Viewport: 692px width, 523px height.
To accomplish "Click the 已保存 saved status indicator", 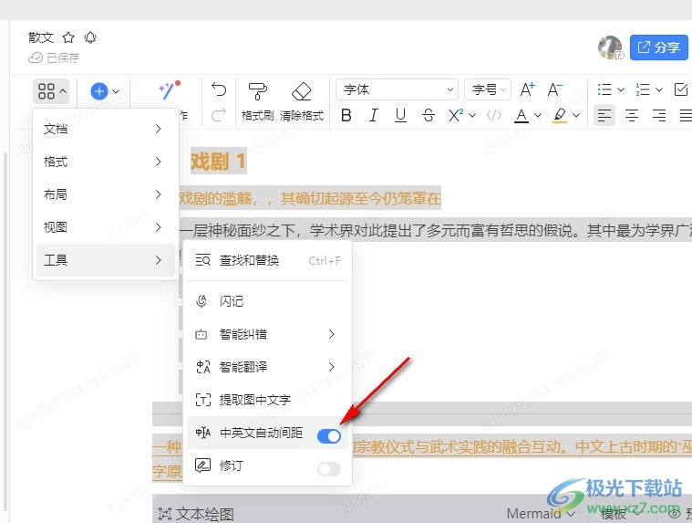I will [x=54, y=58].
